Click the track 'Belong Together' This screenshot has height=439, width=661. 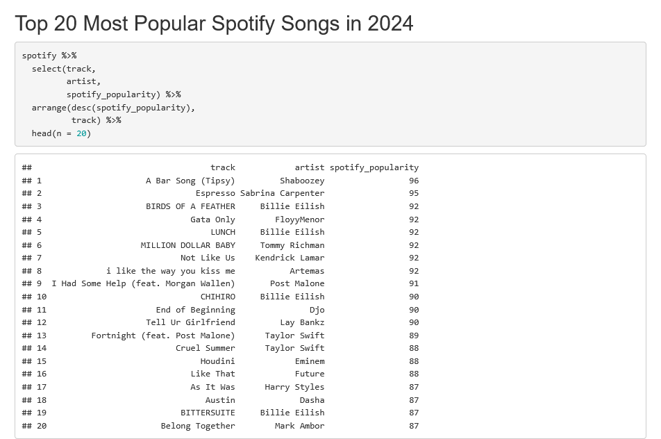pyautogui.click(x=198, y=426)
